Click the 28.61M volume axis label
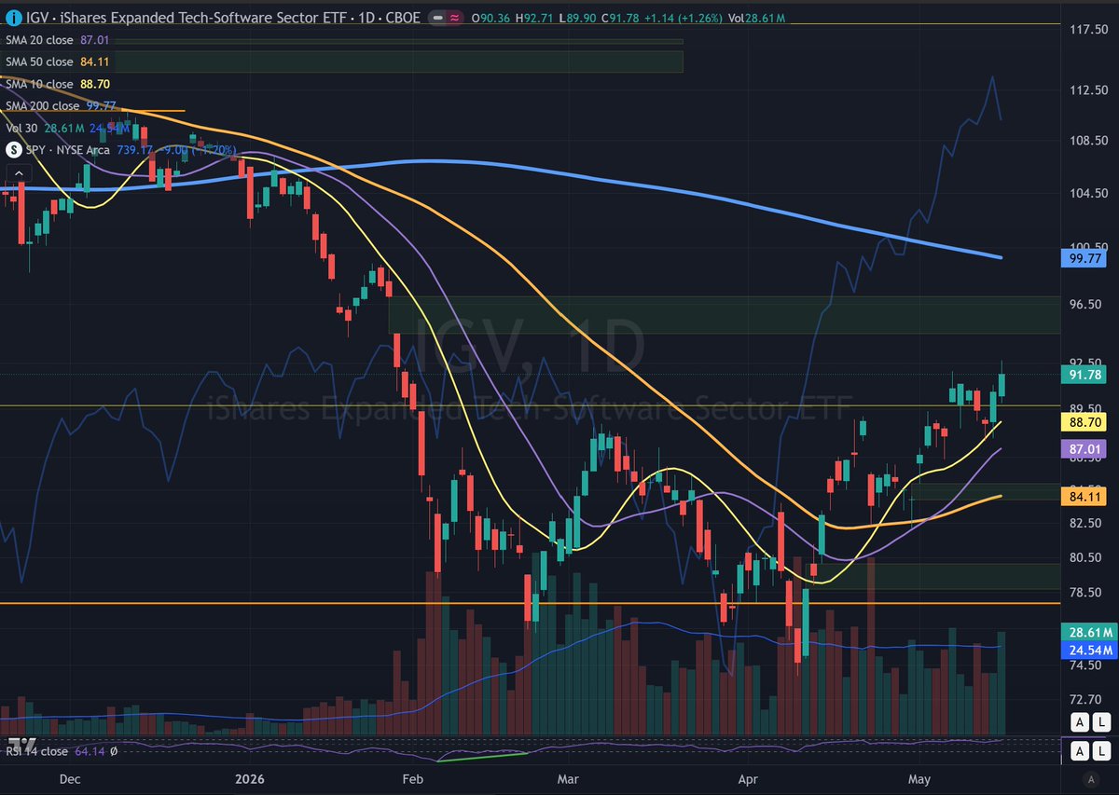This screenshot has height=795, width=1119. [1088, 631]
